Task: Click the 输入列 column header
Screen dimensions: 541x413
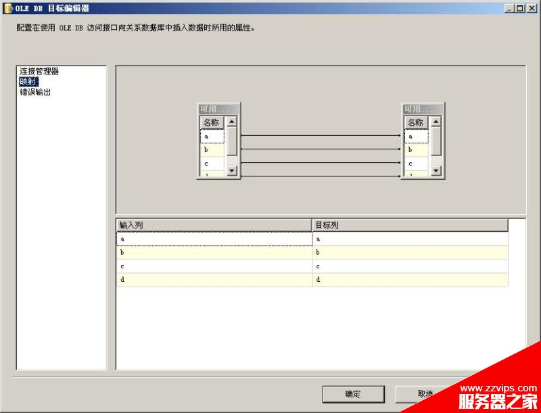Action: (x=214, y=225)
